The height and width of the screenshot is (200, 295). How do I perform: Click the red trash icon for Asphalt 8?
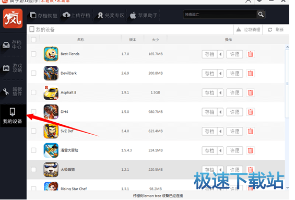(251, 93)
